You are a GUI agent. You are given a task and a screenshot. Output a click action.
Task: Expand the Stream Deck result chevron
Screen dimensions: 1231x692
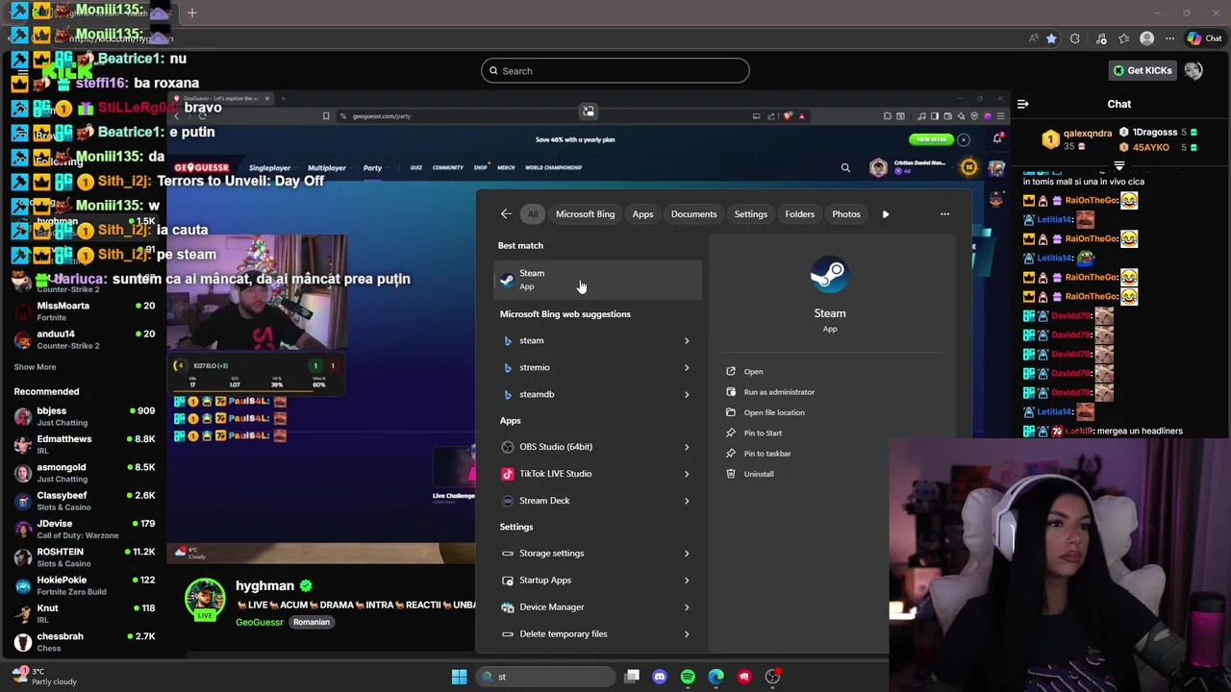pos(687,501)
